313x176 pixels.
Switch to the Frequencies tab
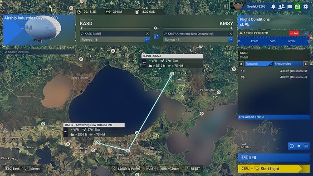click(x=288, y=64)
